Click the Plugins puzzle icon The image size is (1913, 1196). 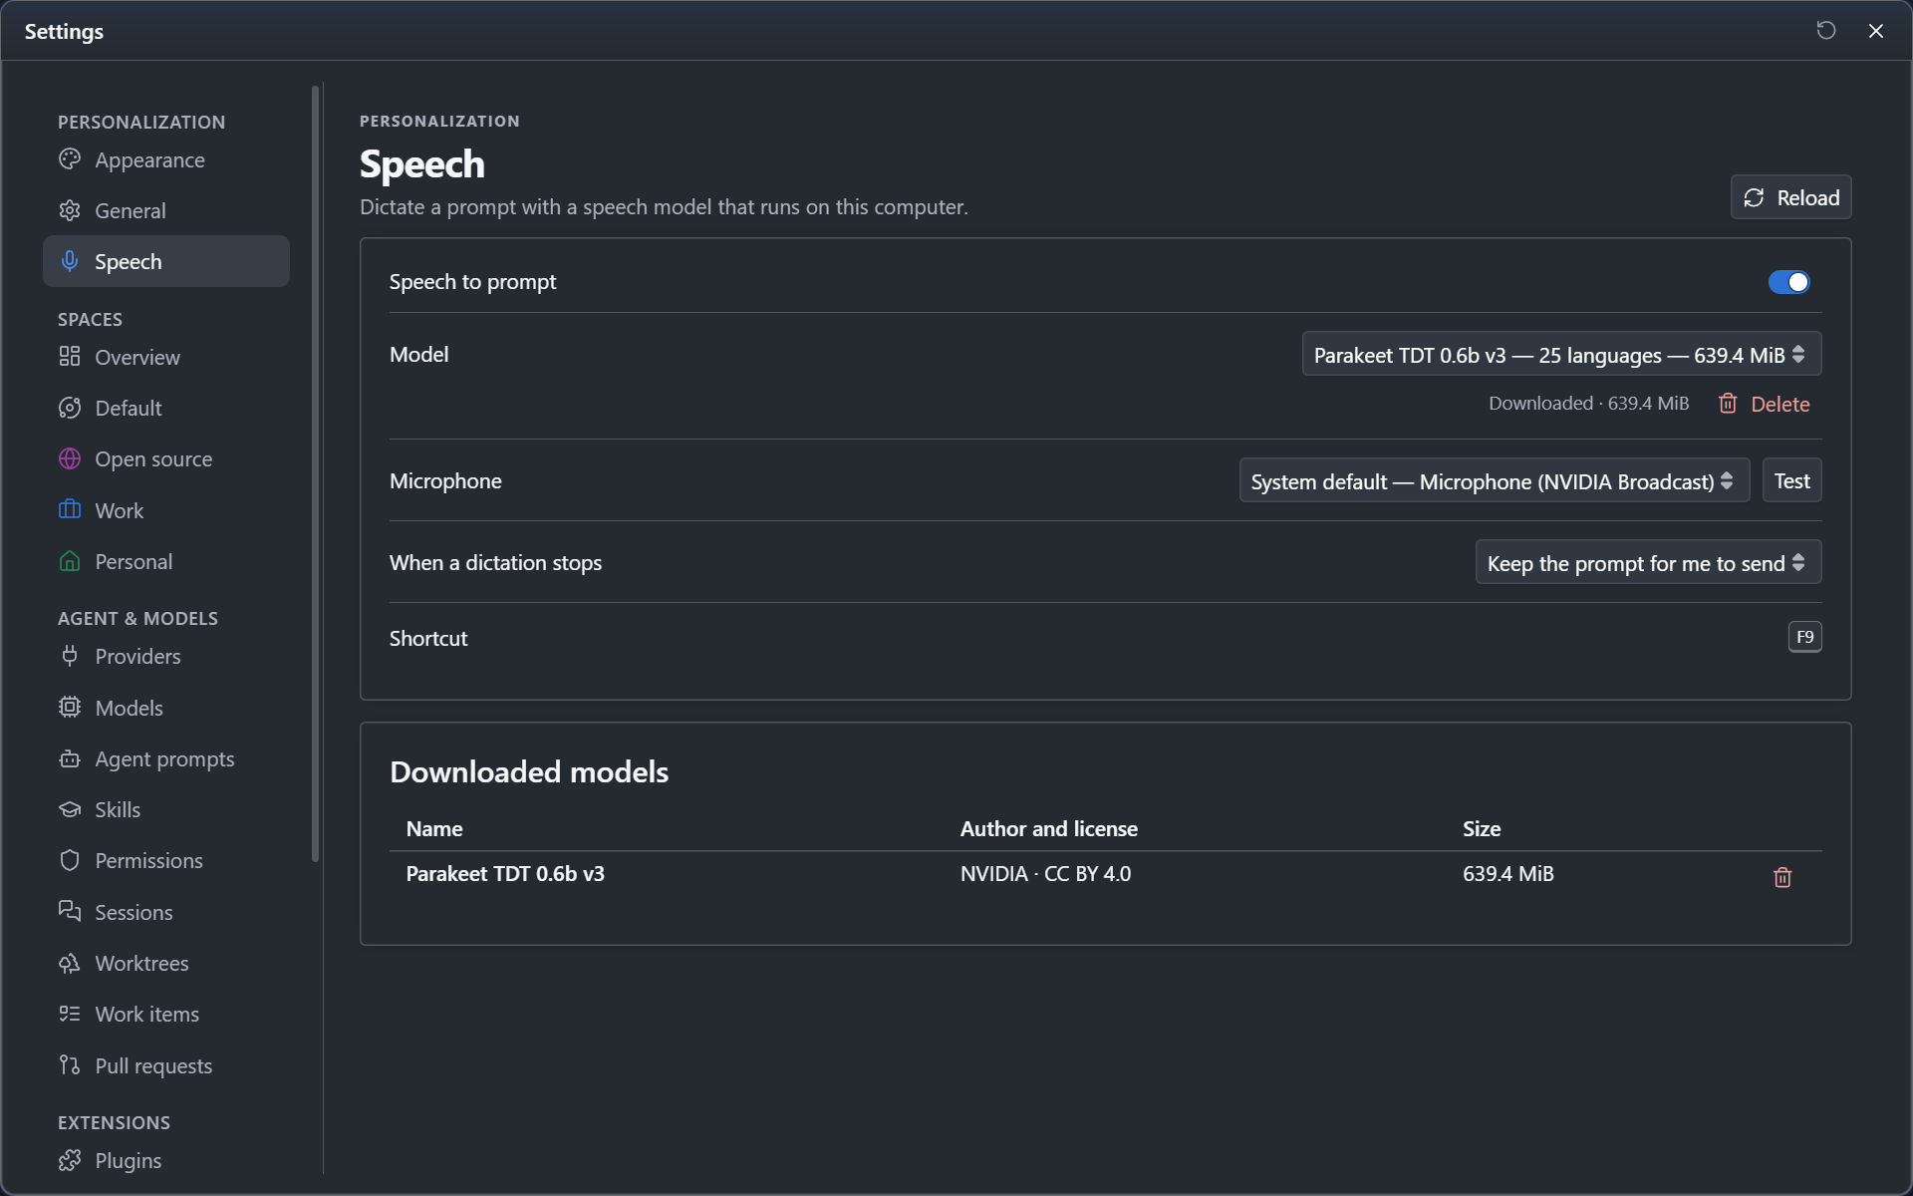pyautogui.click(x=70, y=1160)
